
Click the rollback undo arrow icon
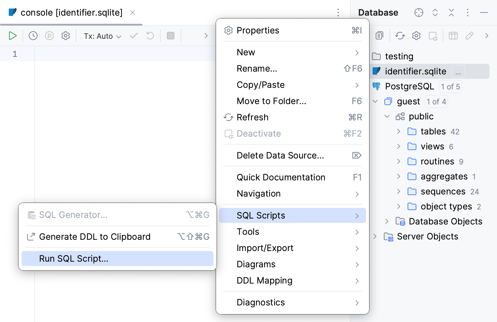pyautogui.click(x=150, y=36)
